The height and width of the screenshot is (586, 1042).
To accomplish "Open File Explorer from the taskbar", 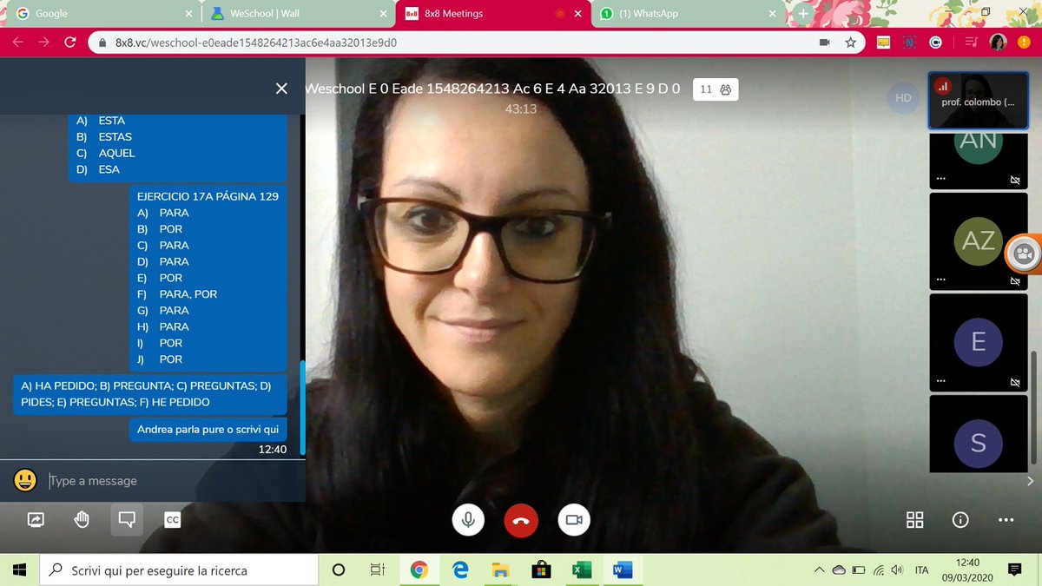I will click(500, 570).
